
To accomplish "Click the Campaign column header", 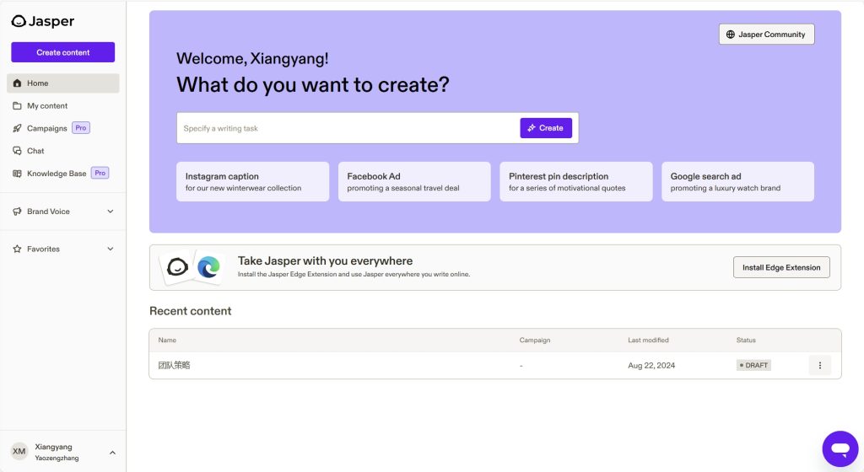I will [x=534, y=340].
